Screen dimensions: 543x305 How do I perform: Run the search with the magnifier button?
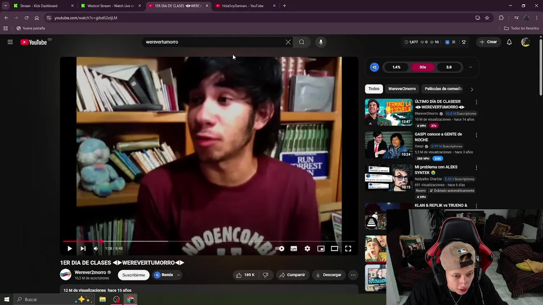tap(302, 42)
